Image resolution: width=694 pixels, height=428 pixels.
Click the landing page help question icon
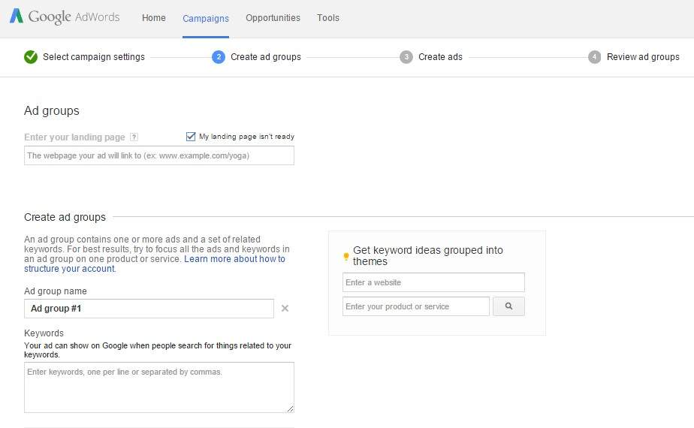[x=134, y=137]
